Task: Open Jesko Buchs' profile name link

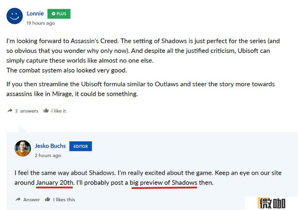Action: pos(50,146)
